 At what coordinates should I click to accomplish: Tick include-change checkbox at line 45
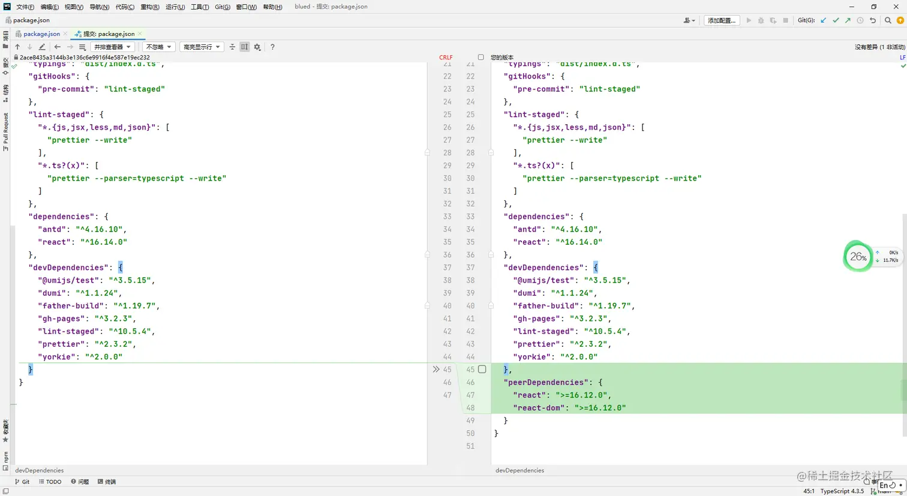coord(482,369)
